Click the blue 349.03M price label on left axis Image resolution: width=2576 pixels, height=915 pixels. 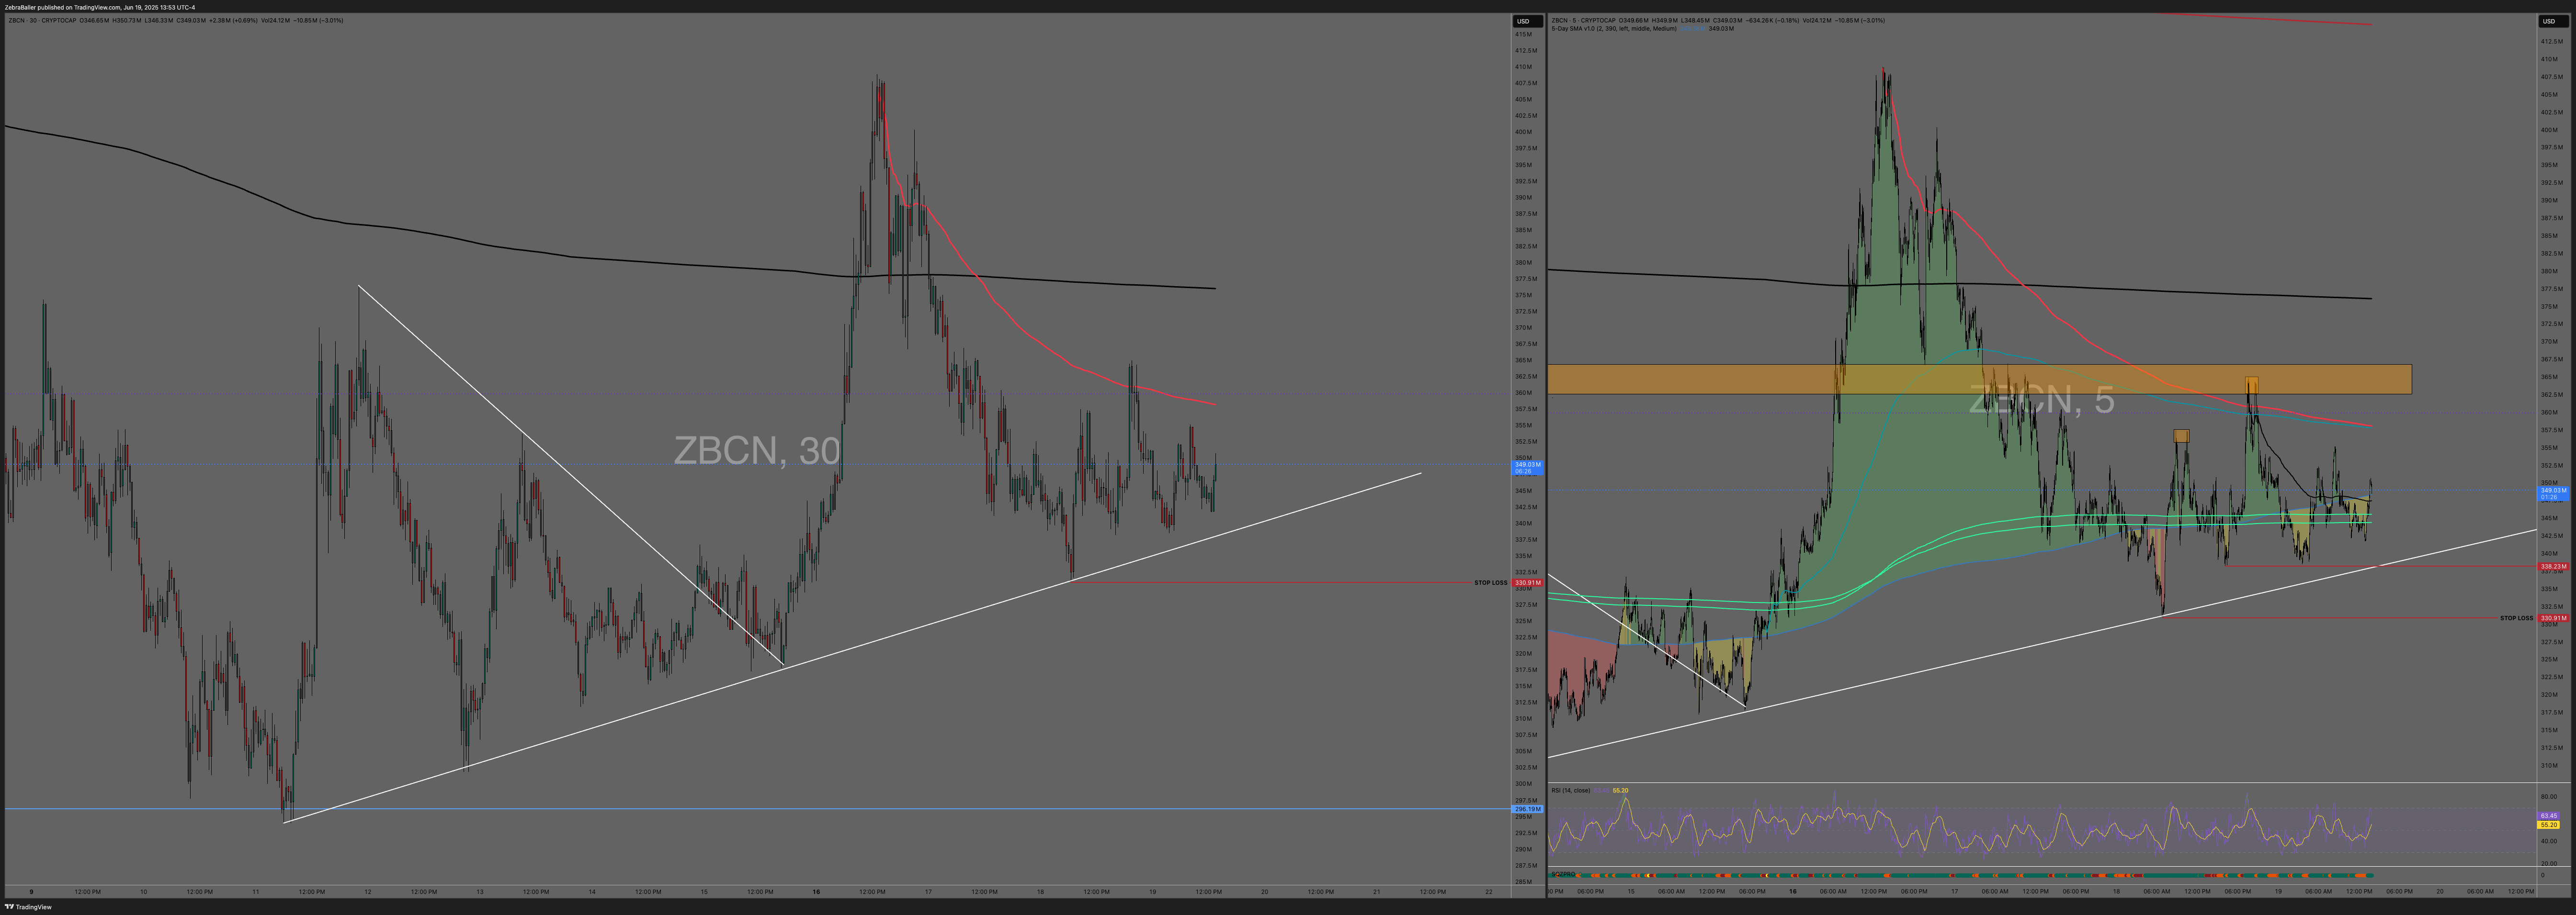point(1527,467)
